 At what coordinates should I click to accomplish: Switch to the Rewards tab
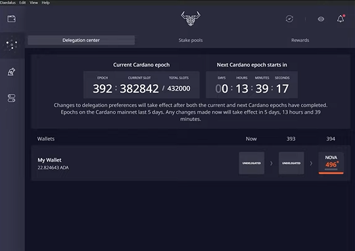pos(300,40)
